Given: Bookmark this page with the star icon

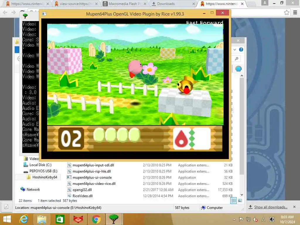Looking at the screenshot, I should point(287,13).
